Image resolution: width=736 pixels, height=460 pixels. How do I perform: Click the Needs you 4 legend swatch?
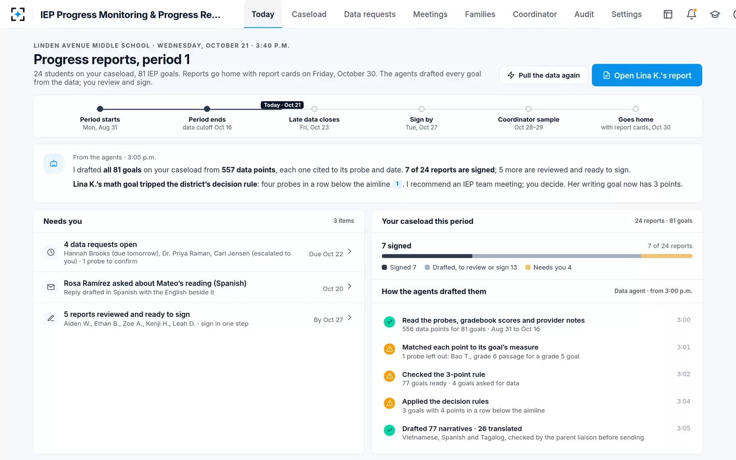[528, 267]
